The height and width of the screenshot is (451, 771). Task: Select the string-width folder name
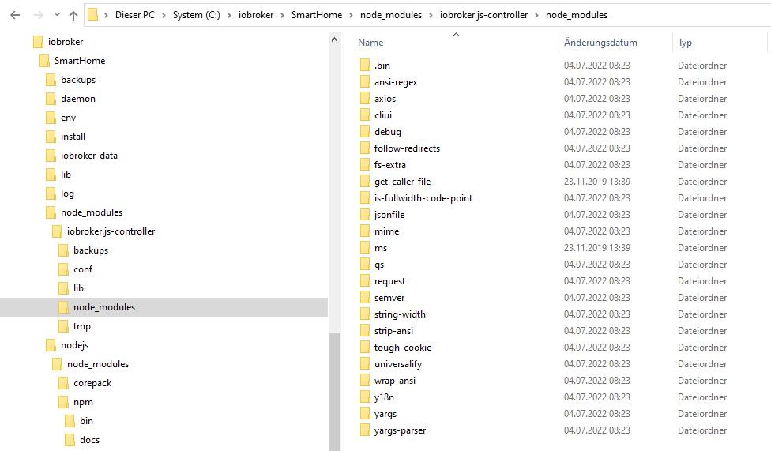(x=400, y=314)
